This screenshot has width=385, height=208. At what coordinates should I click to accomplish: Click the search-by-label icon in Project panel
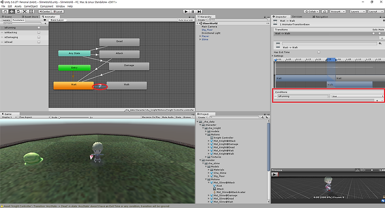[267, 117]
